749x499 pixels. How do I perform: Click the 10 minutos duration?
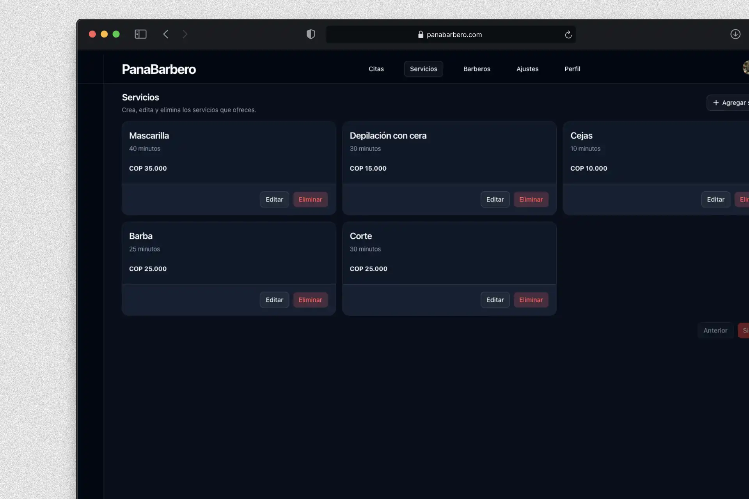point(585,149)
